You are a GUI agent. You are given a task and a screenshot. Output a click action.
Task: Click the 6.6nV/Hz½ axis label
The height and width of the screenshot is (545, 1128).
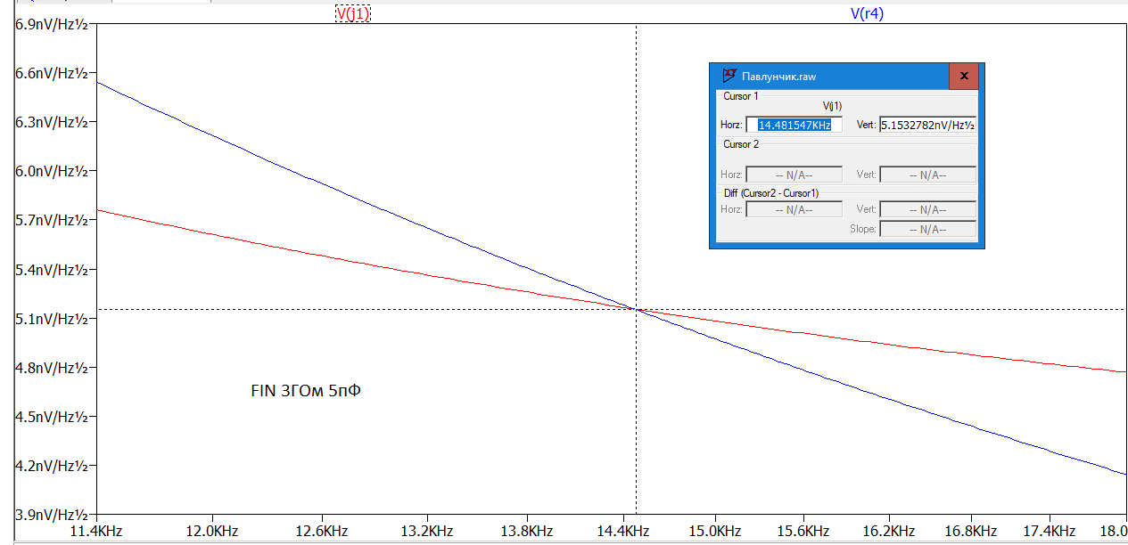coord(52,73)
